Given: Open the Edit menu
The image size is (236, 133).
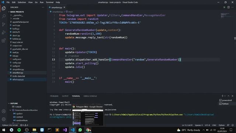Looking at the screenshot, I should pos(14,2).
